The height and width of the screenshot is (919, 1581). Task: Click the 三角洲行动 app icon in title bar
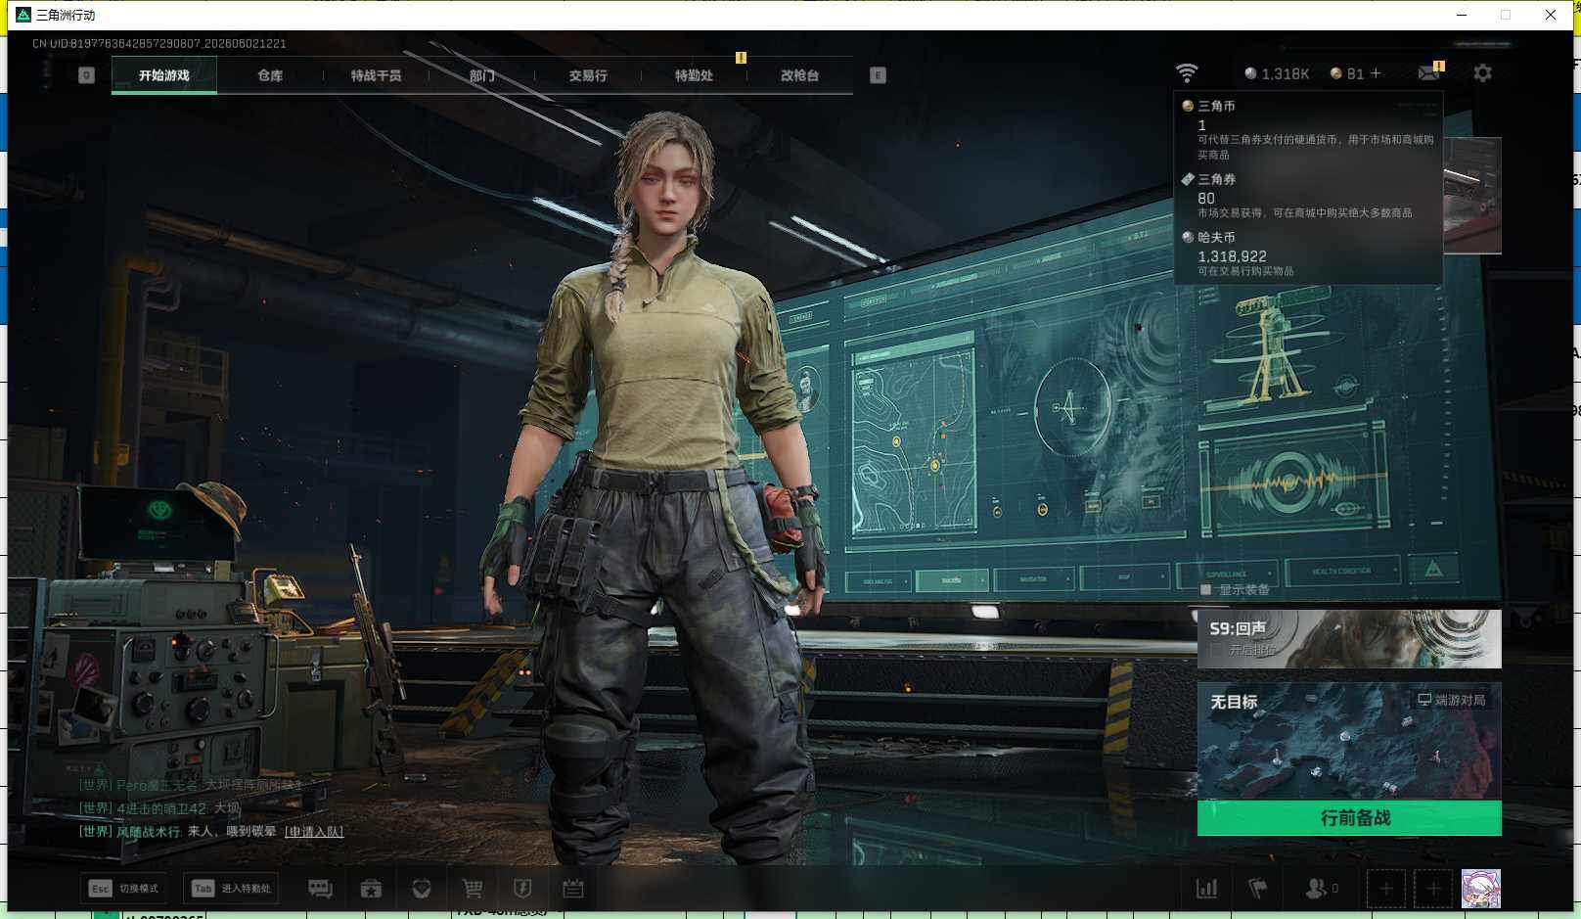pos(23,15)
